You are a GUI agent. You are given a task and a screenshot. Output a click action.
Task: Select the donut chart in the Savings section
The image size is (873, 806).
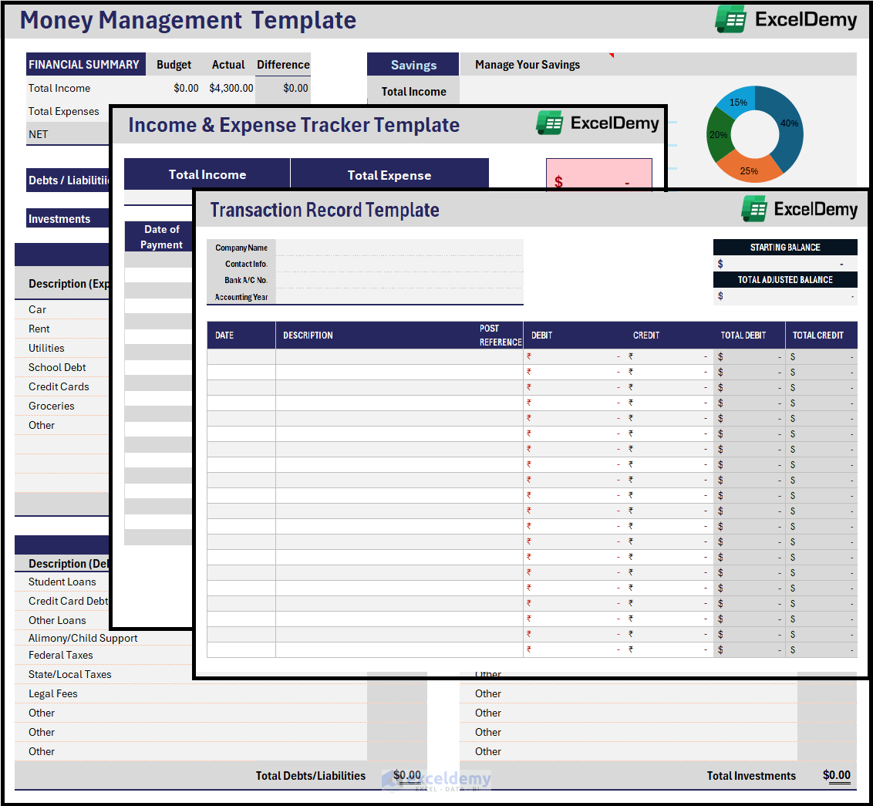pos(754,133)
